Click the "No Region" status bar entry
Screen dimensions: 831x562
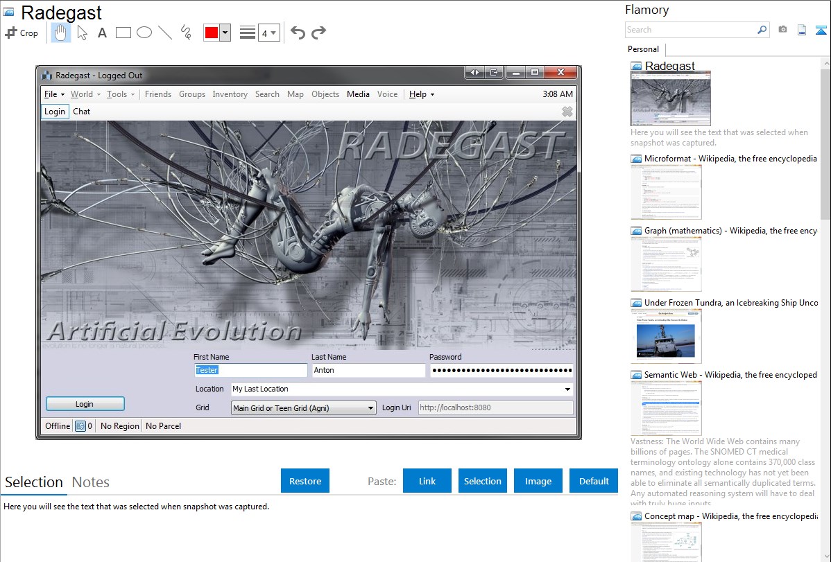coord(120,426)
